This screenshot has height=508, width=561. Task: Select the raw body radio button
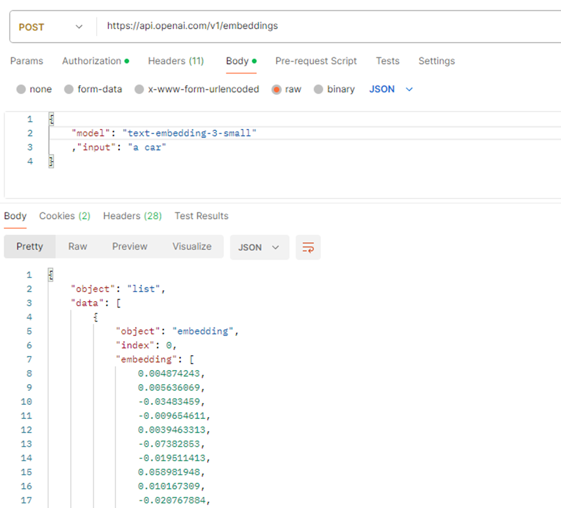coord(277,90)
